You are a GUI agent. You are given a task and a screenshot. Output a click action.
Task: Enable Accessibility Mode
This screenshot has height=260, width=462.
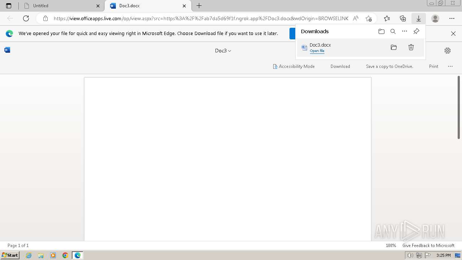(294, 66)
